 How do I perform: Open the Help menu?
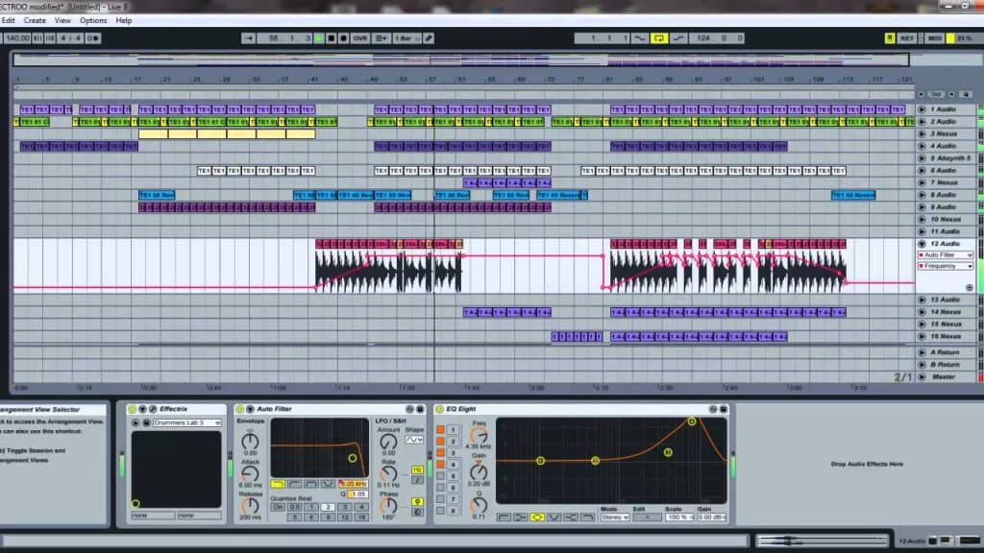pyautogui.click(x=124, y=21)
